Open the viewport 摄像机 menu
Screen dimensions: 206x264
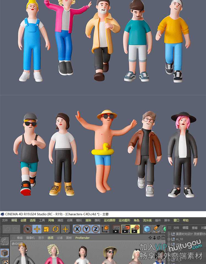click(30, 238)
